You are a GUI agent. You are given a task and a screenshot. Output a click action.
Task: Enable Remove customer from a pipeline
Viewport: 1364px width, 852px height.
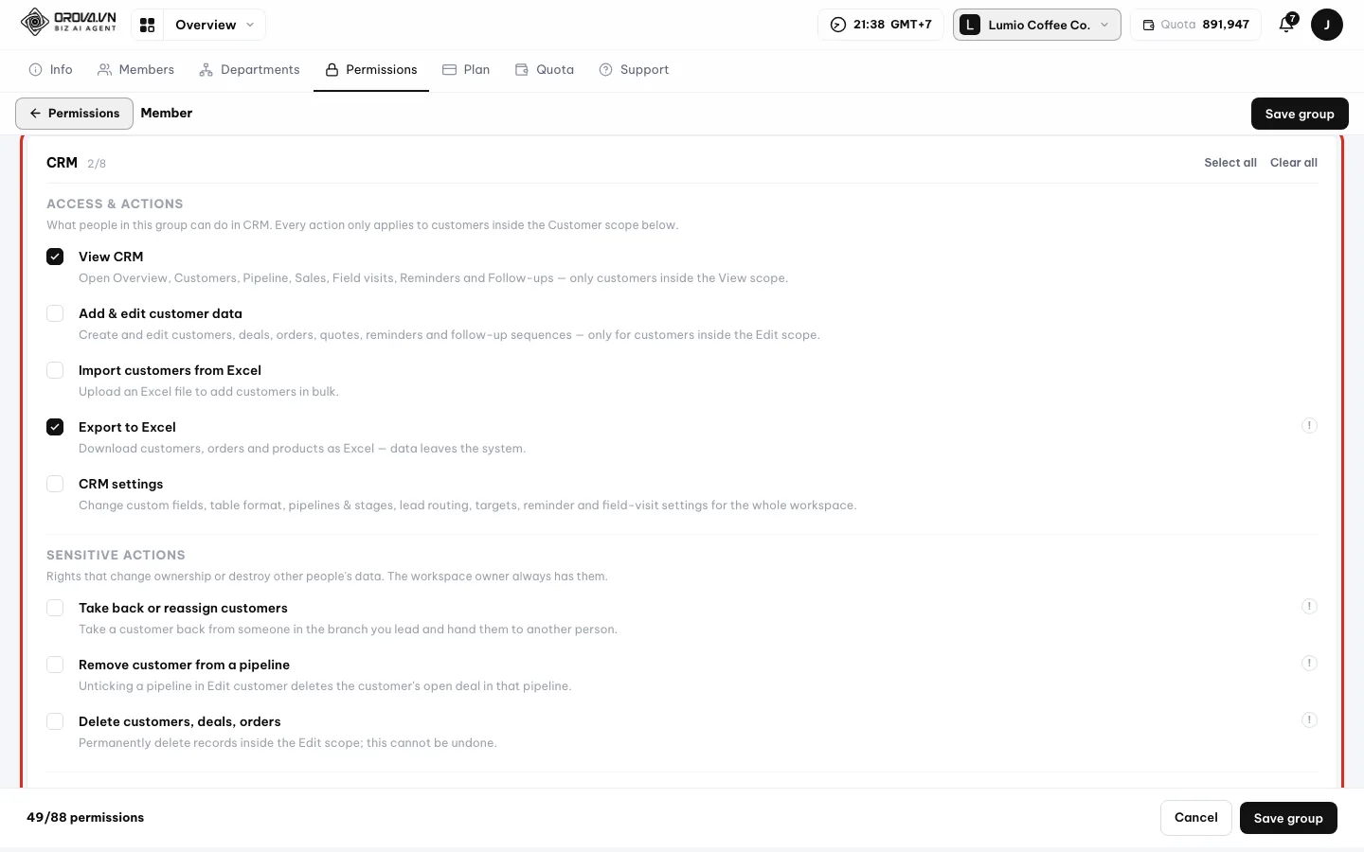[x=55, y=665]
